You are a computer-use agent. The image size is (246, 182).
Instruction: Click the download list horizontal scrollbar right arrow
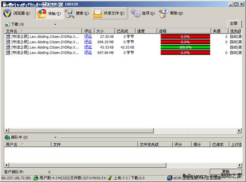pyautogui.click(x=239, y=131)
